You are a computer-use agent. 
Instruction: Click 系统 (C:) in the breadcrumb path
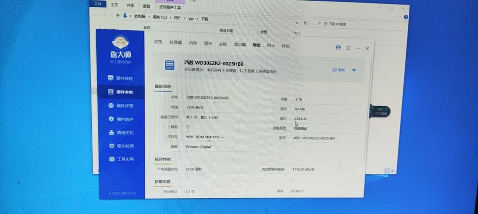point(161,17)
